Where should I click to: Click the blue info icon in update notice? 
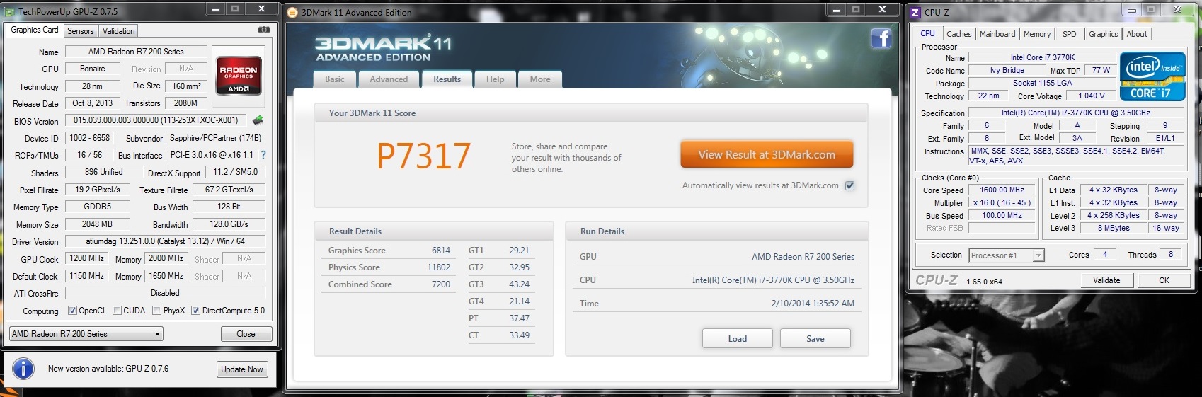point(23,369)
